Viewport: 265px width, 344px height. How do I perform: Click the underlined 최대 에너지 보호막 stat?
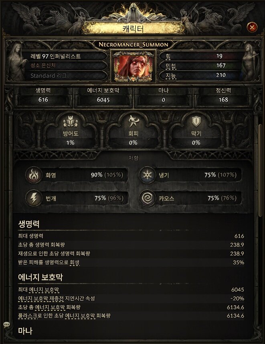(x=38, y=290)
